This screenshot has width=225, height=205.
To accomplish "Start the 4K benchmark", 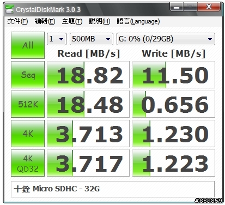I will 28,134.
